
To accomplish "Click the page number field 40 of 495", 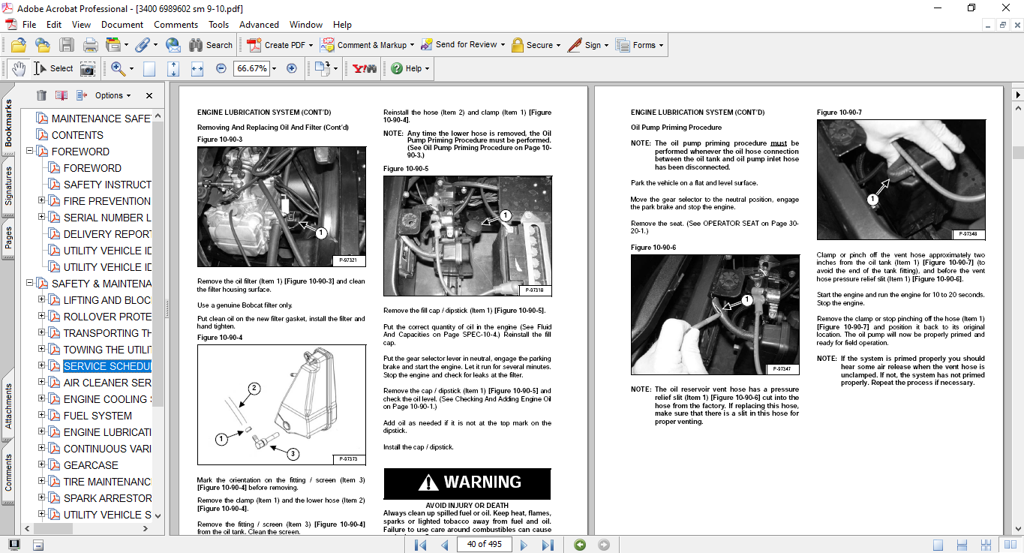I will (484, 545).
